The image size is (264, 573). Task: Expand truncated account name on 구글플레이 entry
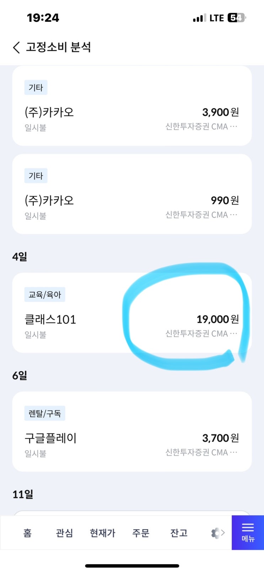tap(233, 452)
